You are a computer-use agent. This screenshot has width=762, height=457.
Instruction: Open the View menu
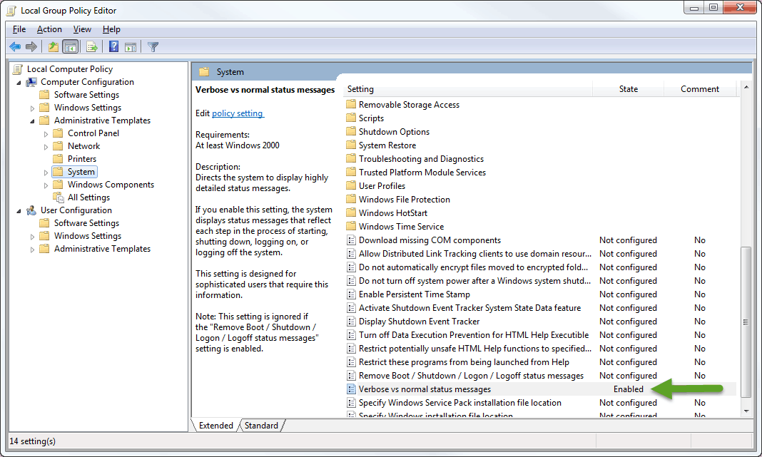coord(82,29)
